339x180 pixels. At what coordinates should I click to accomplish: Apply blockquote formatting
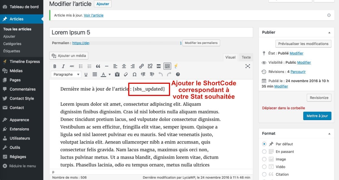tap(98, 66)
